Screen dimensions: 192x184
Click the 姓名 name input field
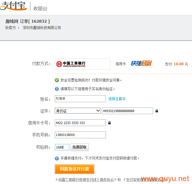tap(80, 99)
